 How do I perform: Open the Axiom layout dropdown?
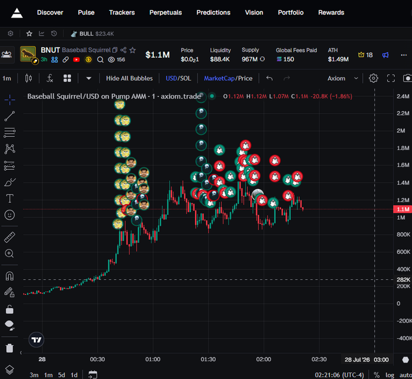pyautogui.click(x=343, y=78)
